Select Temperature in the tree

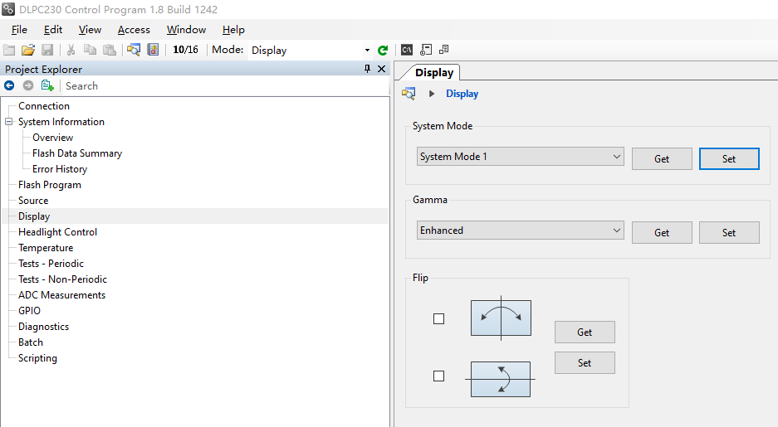(46, 248)
